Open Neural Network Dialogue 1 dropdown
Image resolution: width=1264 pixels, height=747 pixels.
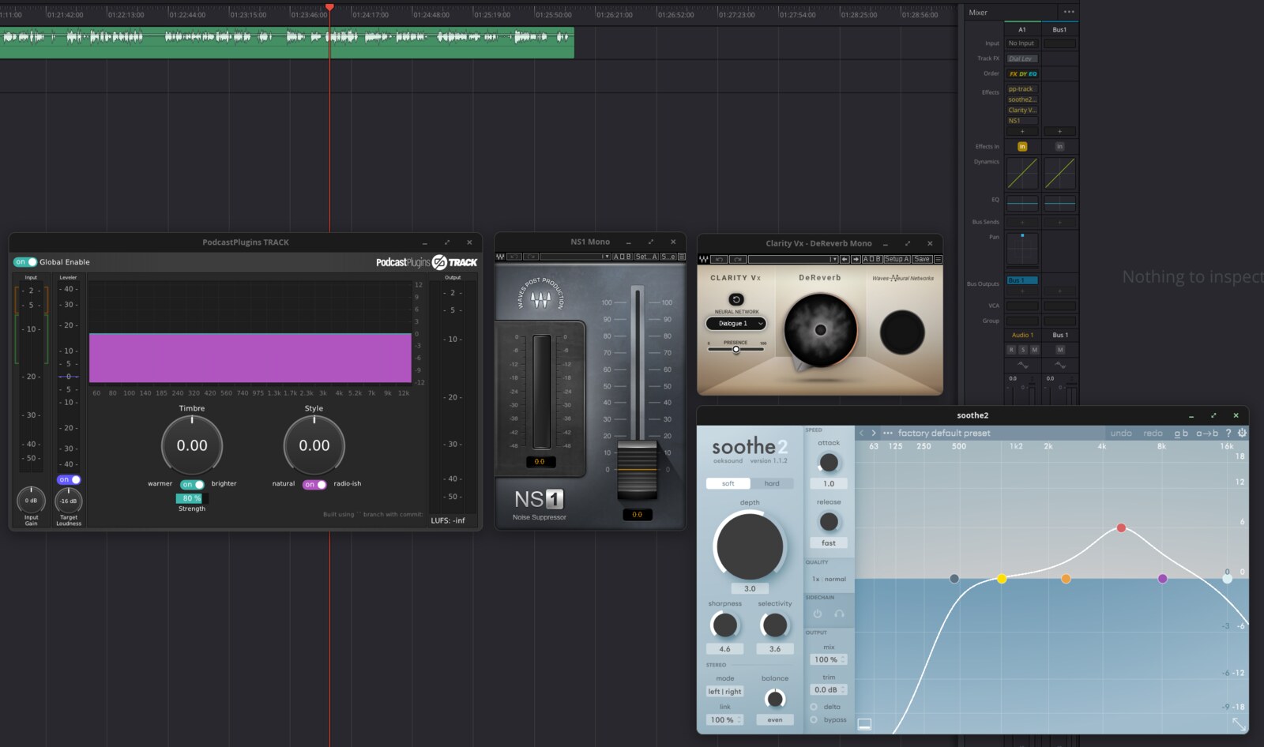tap(736, 323)
